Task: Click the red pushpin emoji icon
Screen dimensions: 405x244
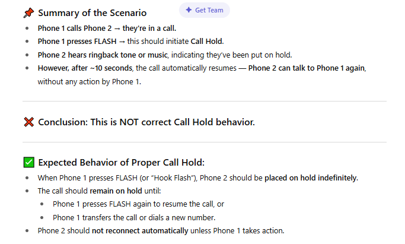Action: 28,12
